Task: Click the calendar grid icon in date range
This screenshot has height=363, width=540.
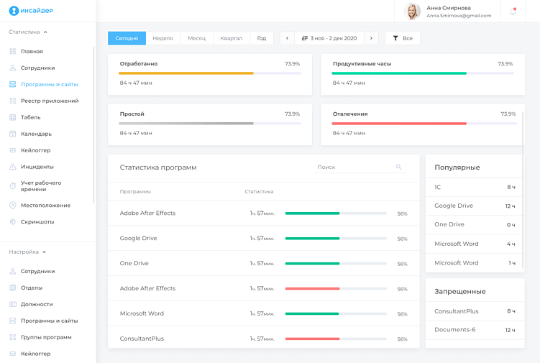Action: [305, 38]
